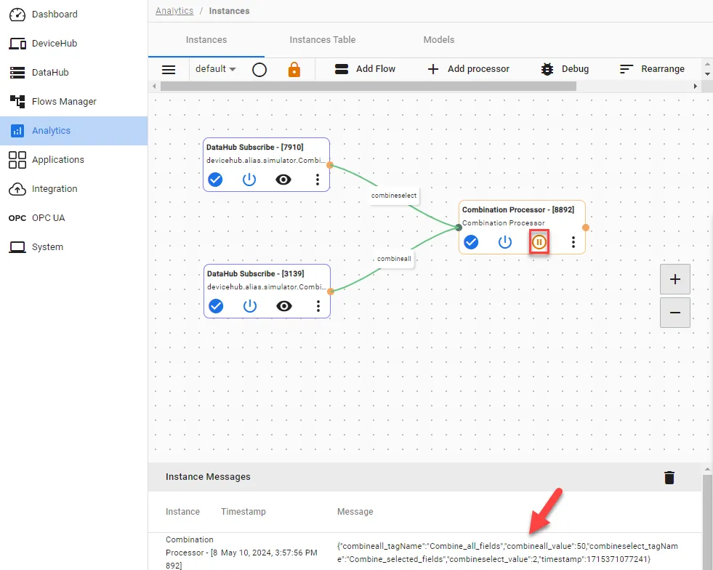The image size is (713, 570).
Task: Click the checkmark on DataHub Subscribe 3139
Action: 216,306
